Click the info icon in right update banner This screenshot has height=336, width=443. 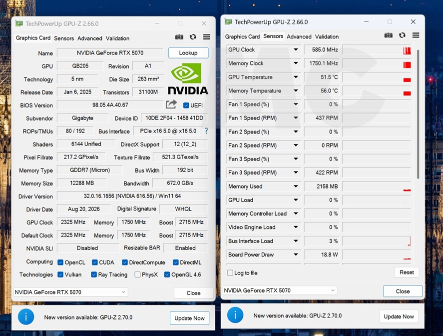[235, 315]
